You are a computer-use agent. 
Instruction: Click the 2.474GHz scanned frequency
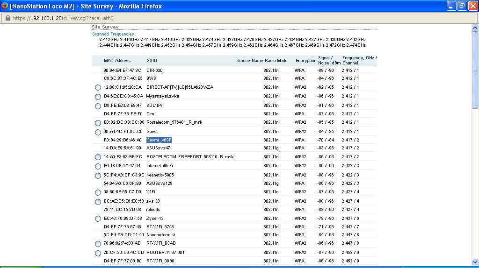(356, 45)
